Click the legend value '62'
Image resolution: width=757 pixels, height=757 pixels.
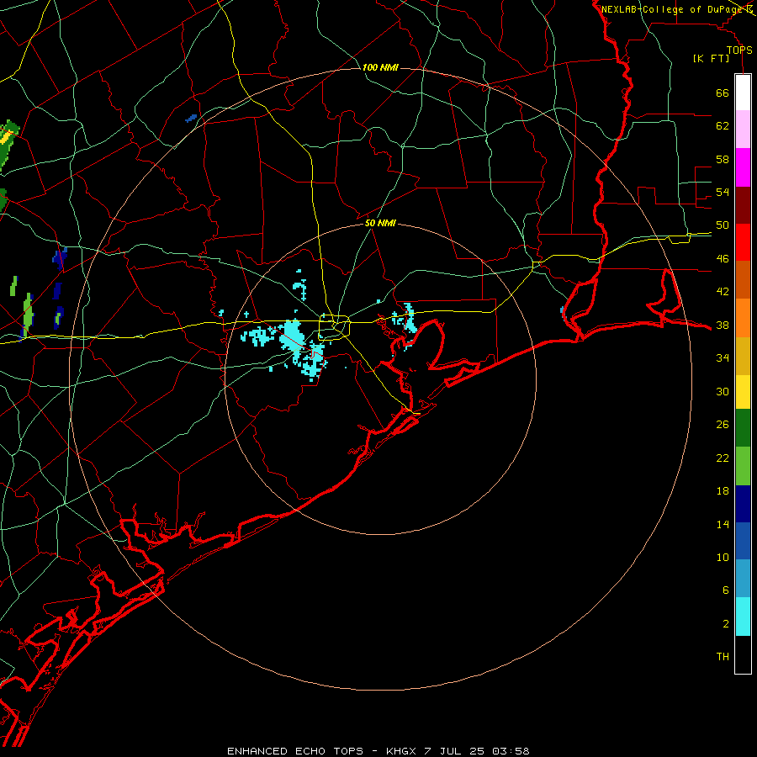tap(723, 126)
